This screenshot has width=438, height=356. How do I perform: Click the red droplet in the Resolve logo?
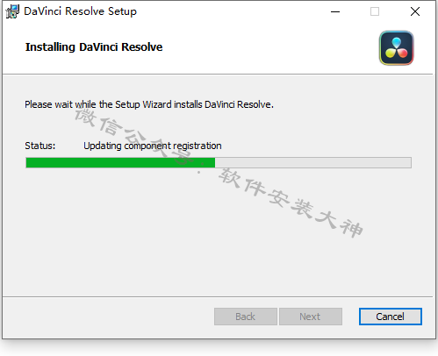tap(402, 53)
